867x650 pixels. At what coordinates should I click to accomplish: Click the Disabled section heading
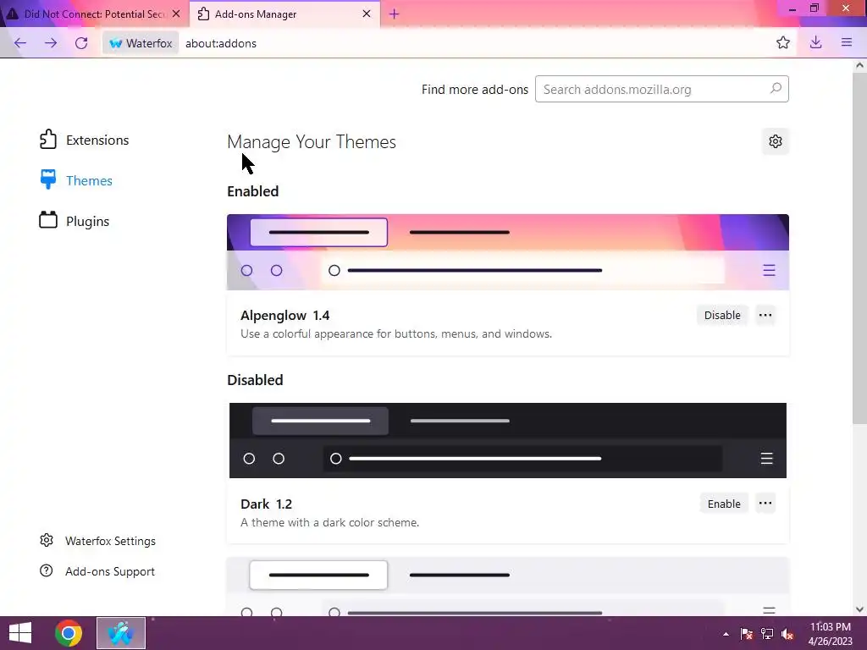click(255, 380)
